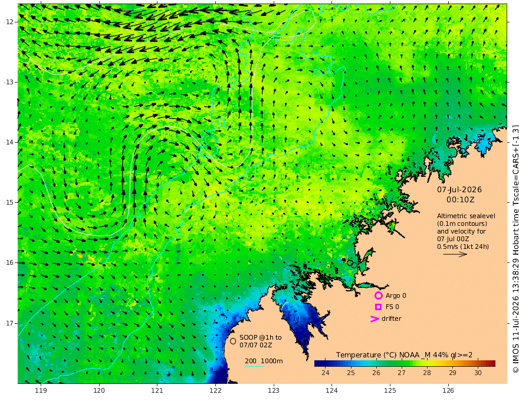Screen dimensions: 519x401
Task: Click the temperature color bar scale
Action: [x=405, y=363]
